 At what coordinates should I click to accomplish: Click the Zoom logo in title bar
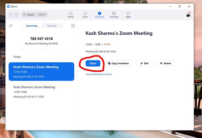[x=8, y=6]
